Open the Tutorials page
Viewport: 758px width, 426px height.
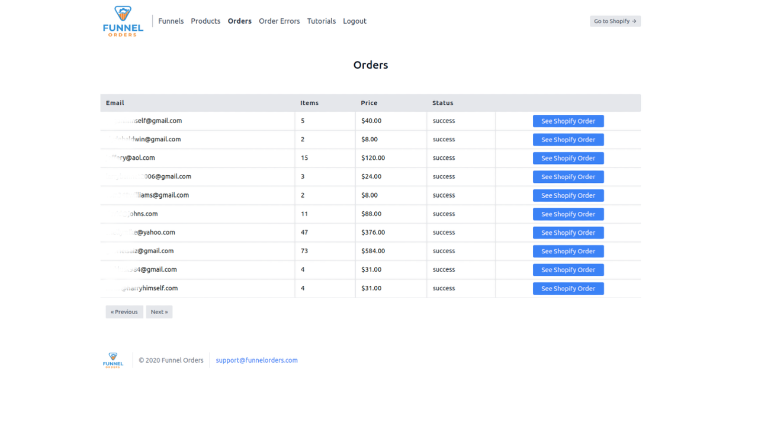click(322, 21)
